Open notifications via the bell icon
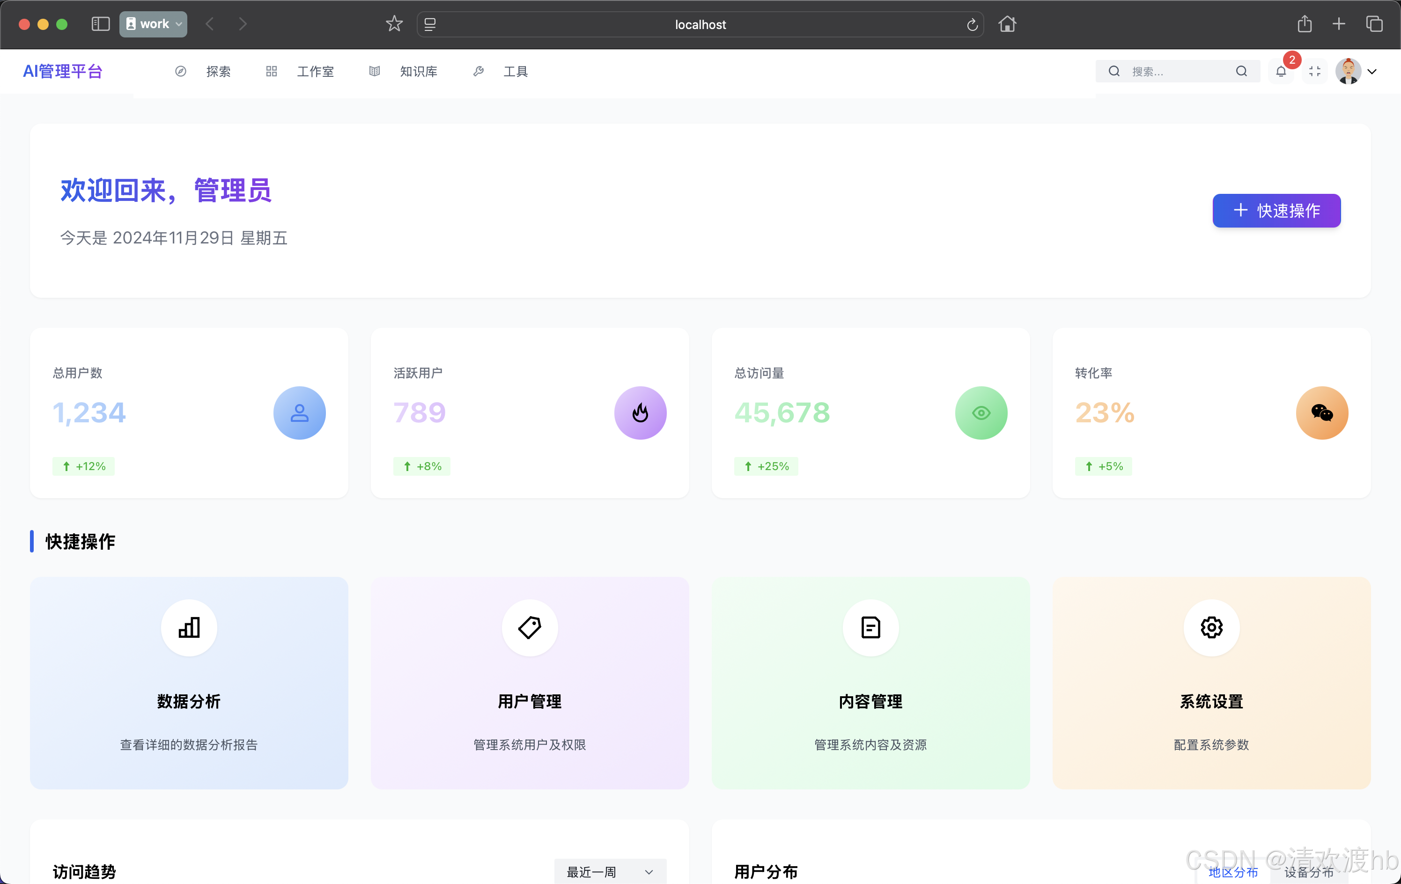This screenshot has width=1401, height=884. click(1282, 72)
